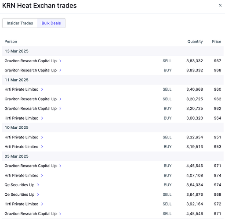Click quantity 3,64,676
This screenshot has height=219, width=225.
coord(195,194)
